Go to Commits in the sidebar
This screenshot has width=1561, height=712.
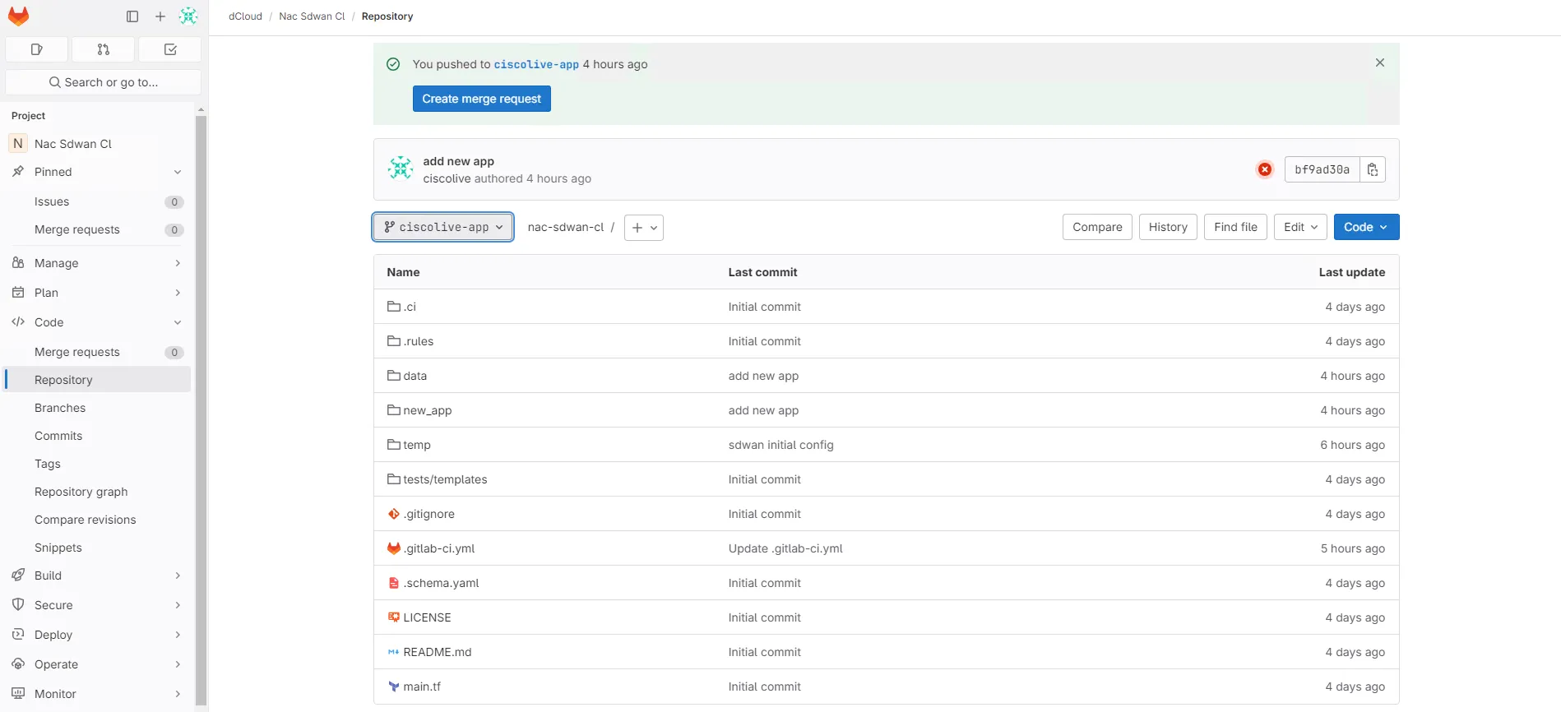(58, 436)
